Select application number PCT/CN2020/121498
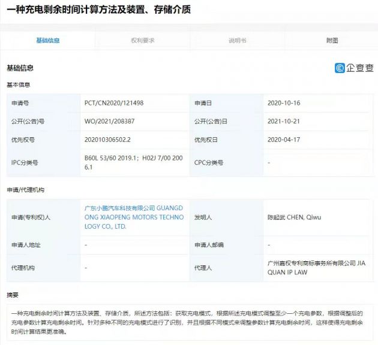This screenshot has height=345, width=378. tap(114, 103)
